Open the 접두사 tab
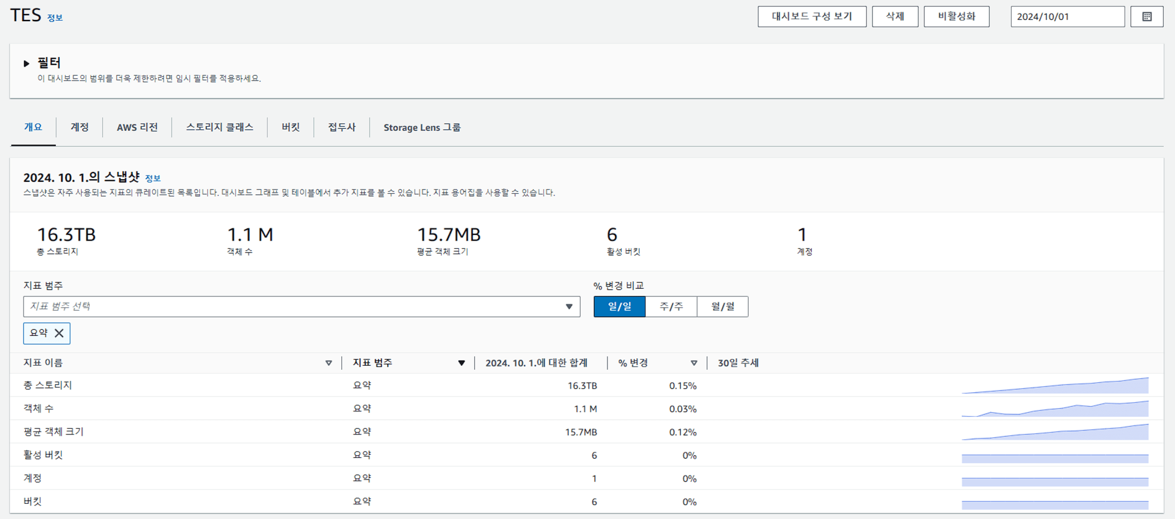The width and height of the screenshot is (1175, 519). (x=341, y=127)
